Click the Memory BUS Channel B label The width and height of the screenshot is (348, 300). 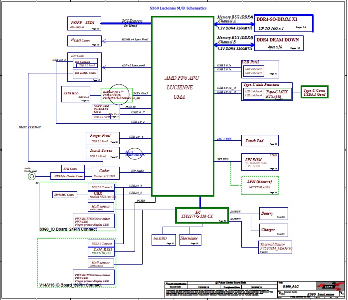[x=235, y=40]
